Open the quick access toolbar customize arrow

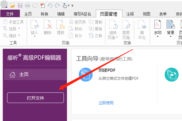[x=72, y=6]
